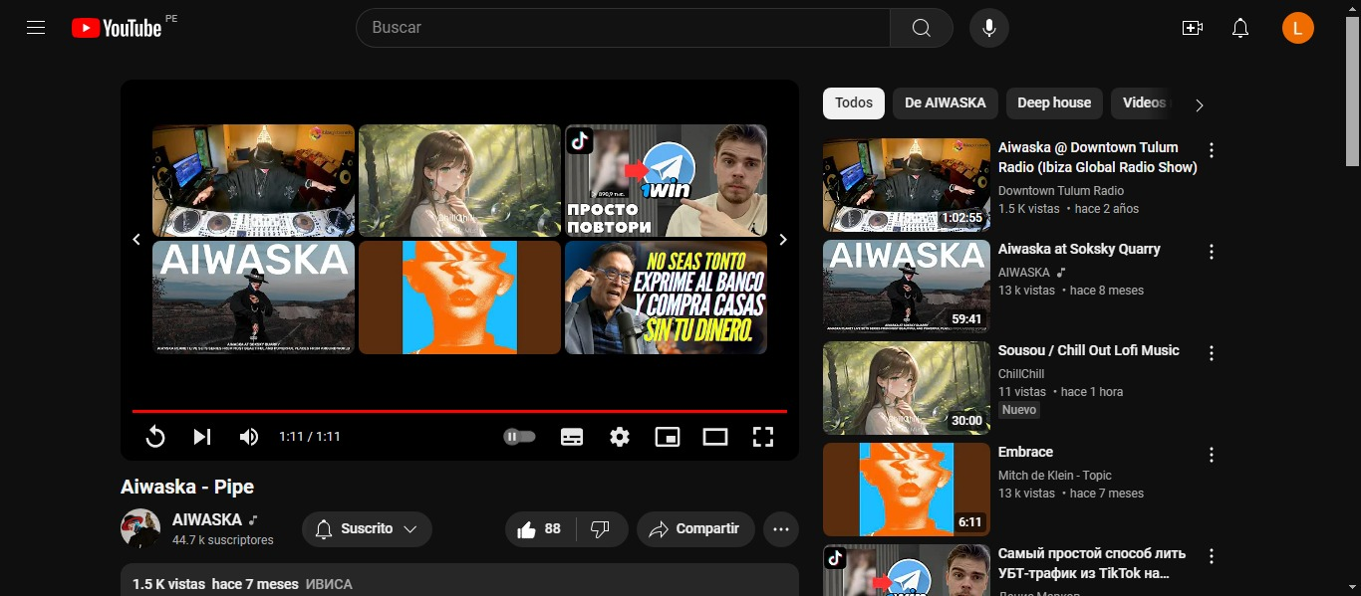This screenshot has width=1361, height=596.
Task: Open options for Embrace video
Action: click(1212, 455)
